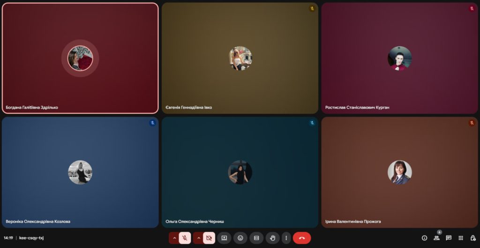Screen dimensions: 480x248
Task: Raise your hand
Action: [272, 238]
